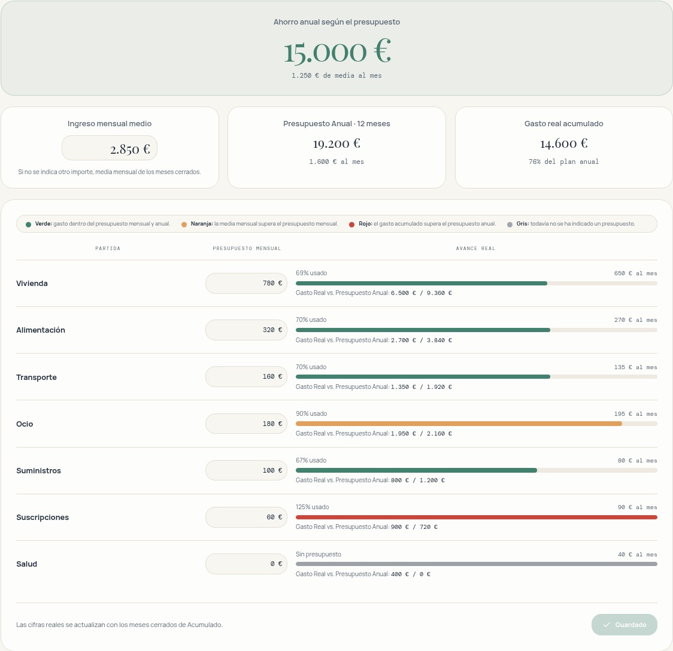Viewport: 673px width, 651px height.
Task: Click the green Verde legend dot
Action: 28,225
